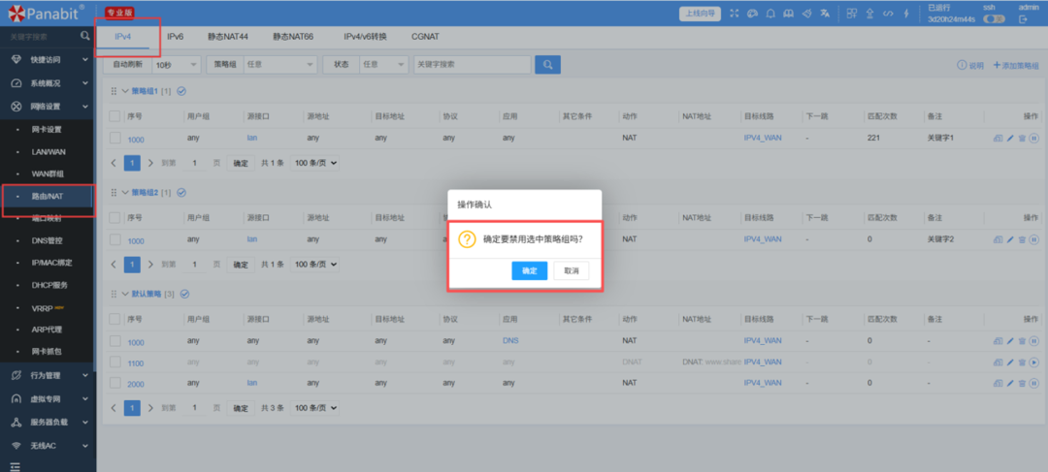Open the 状态 filter dropdown
The height and width of the screenshot is (472, 1048).
pyautogui.click(x=383, y=65)
